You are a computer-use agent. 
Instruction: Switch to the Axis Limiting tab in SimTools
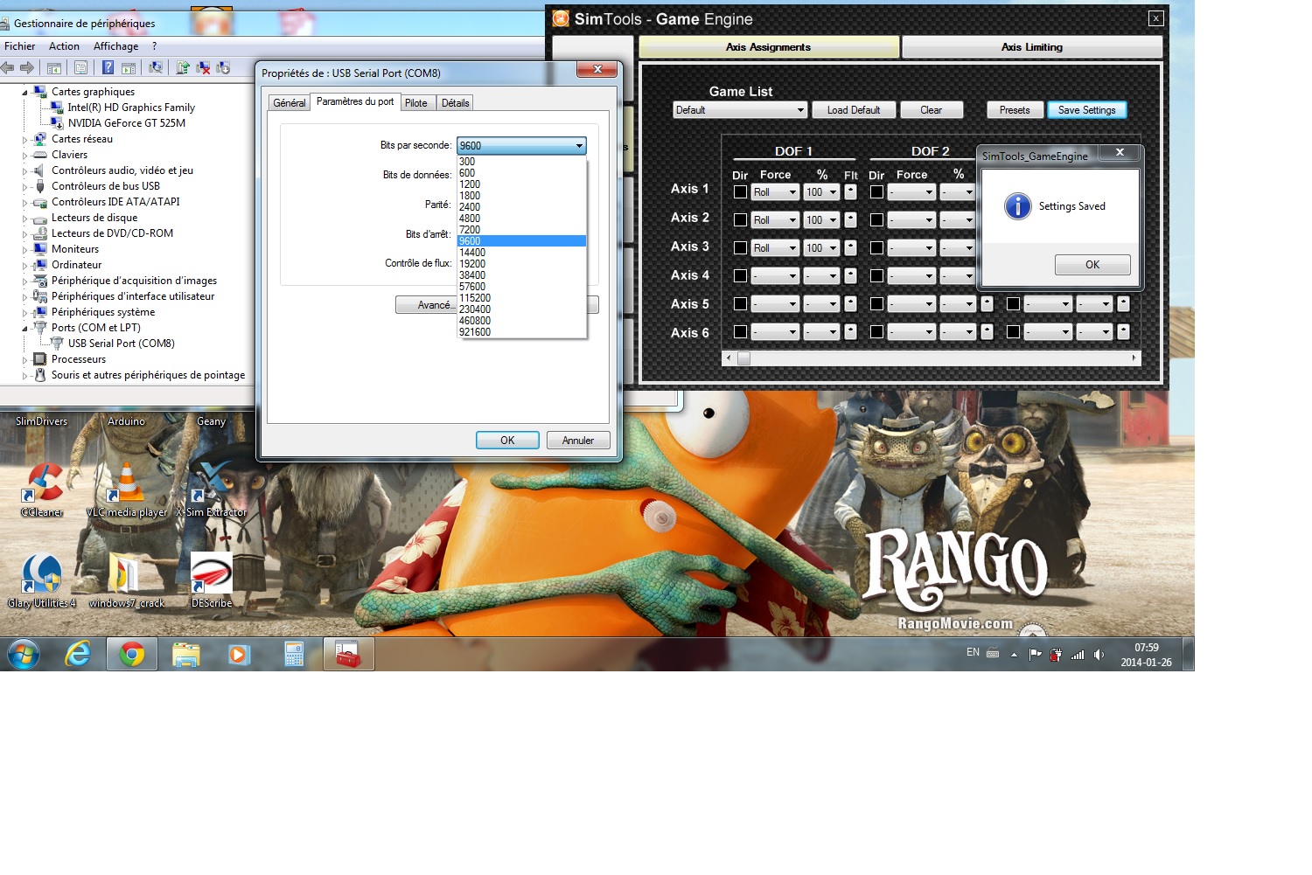tap(1032, 47)
